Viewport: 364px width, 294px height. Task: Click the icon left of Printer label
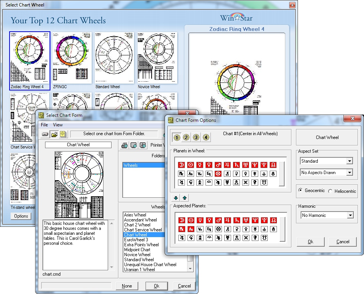(143, 145)
